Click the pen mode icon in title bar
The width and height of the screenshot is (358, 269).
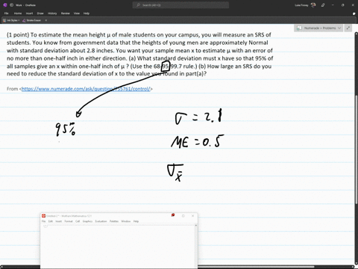click(323, 5)
